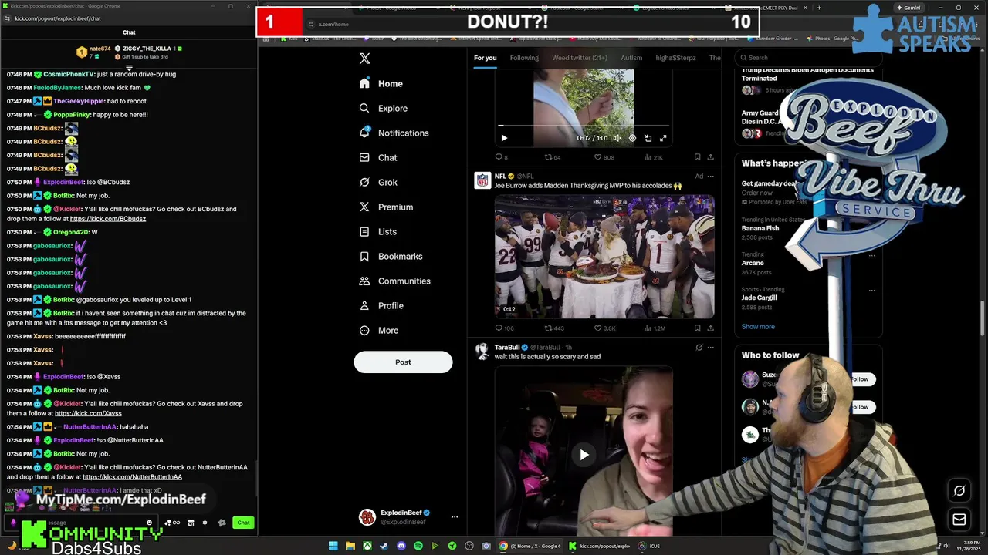This screenshot has width=988, height=555.
Task: Reply to the top post with 8 replies
Action: click(501, 157)
